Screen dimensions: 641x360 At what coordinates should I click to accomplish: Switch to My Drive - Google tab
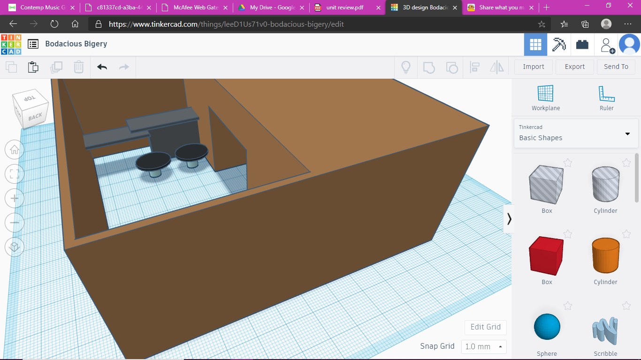point(271,7)
